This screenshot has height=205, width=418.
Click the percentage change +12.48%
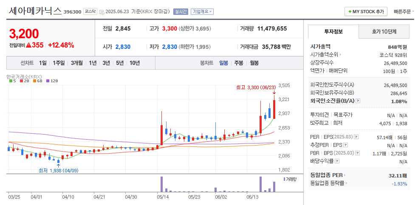[x=61, y=45]
